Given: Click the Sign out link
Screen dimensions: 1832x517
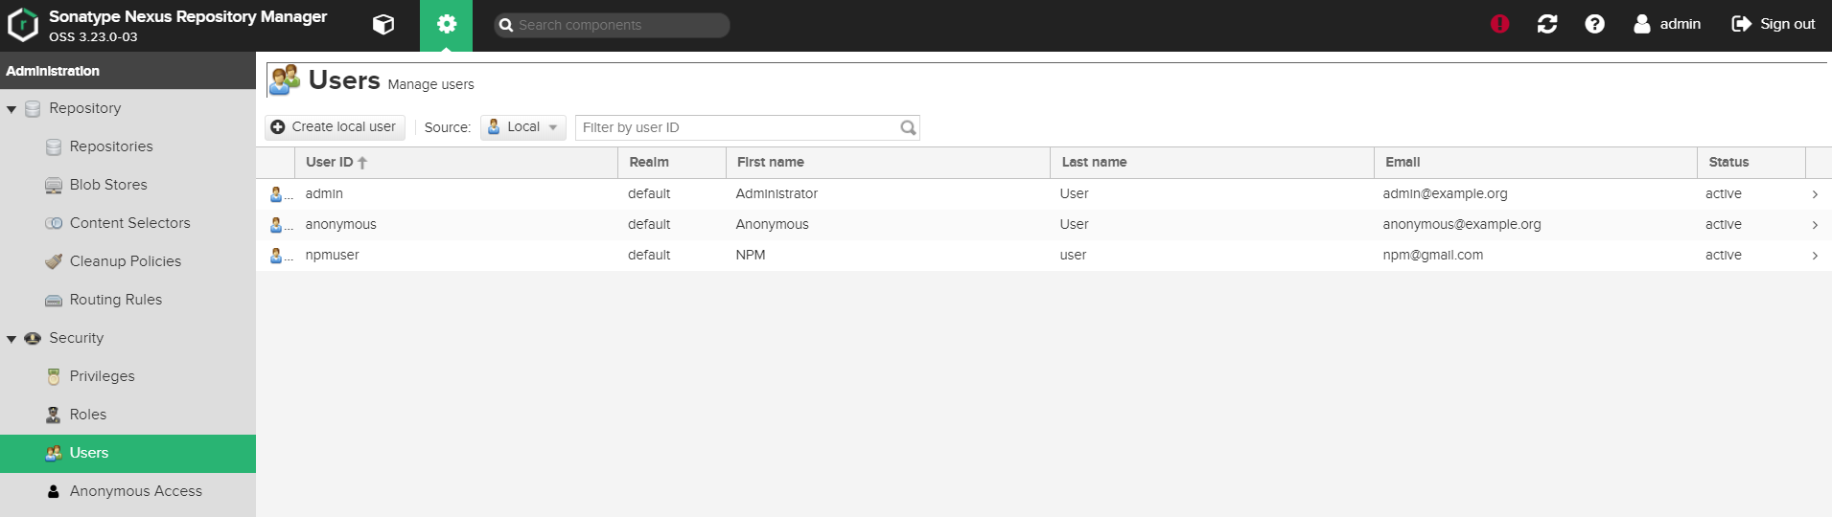Looking at the screenshot, I should (x=1773, y=24).
